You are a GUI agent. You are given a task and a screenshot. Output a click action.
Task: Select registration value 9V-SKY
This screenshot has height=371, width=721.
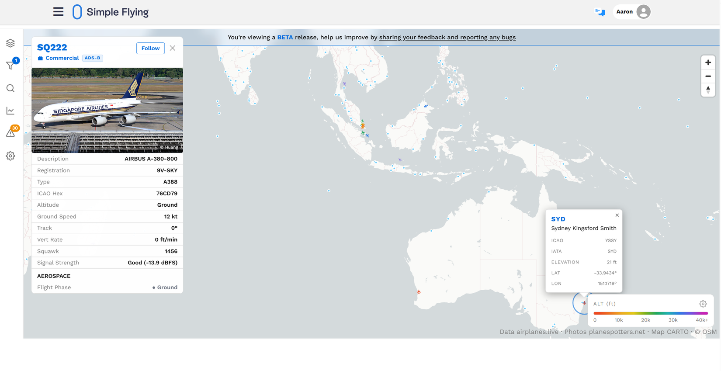pos(167,170)
